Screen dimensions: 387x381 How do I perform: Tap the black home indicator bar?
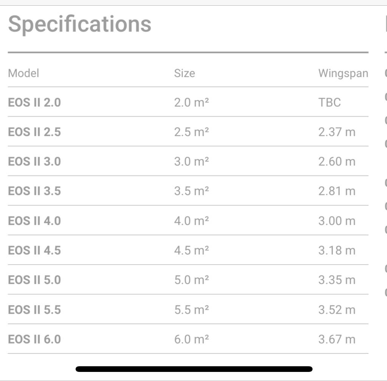click(194, 369)
